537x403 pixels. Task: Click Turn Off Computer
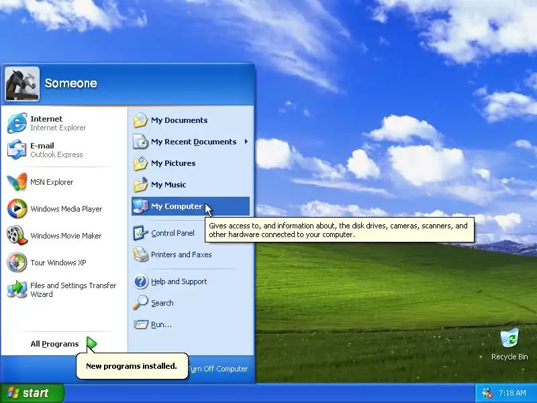click(217, 369)
